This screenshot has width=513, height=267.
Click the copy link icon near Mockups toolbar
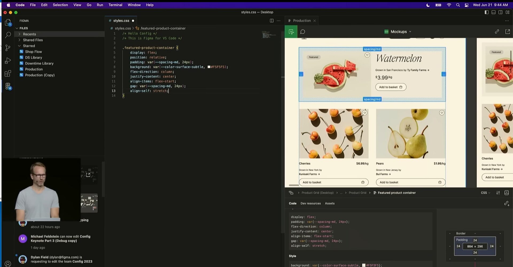pos(497,31)
